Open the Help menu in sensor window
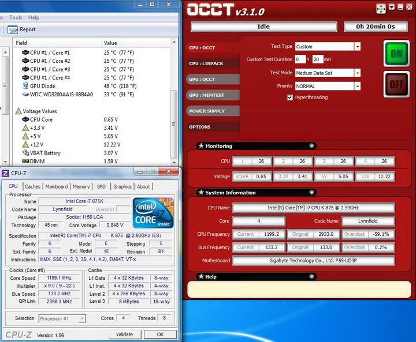 [x=34, y=17]
